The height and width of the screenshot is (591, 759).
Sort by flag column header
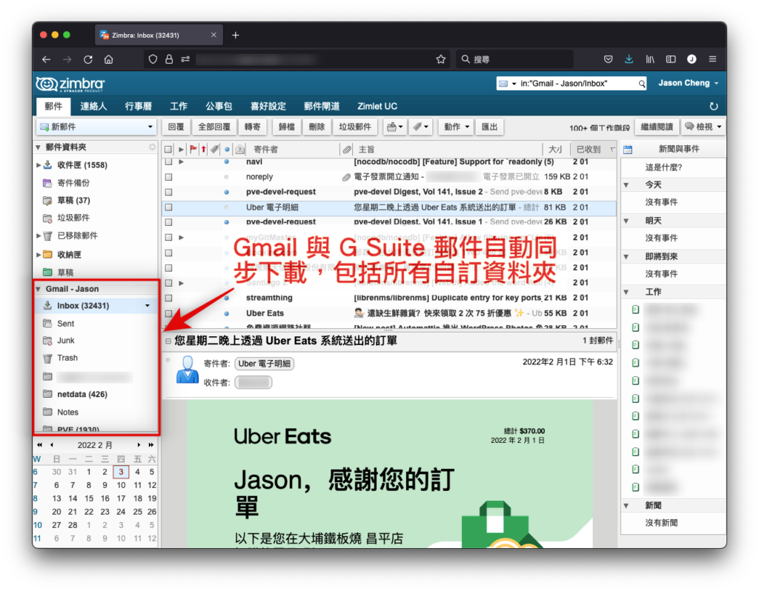pyautogui.click(x=193, y=150)
